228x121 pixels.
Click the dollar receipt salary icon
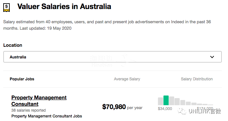[x=6, y=7]
